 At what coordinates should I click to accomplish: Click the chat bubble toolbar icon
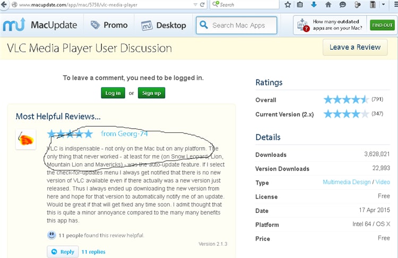tap(343, 4)
